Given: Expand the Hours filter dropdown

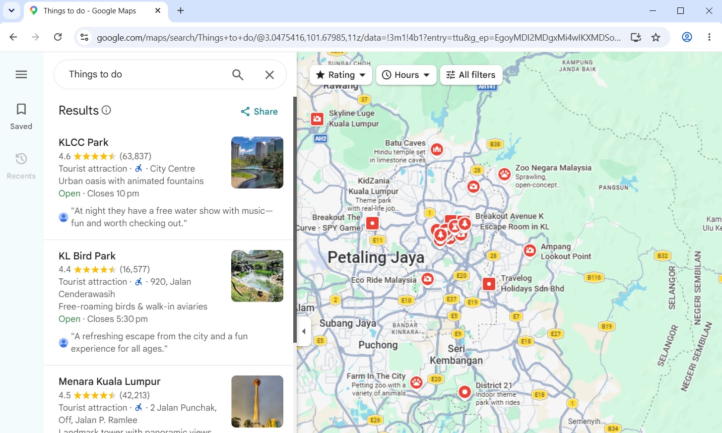Looking at the screenshot, I should (x=406, y=75).
